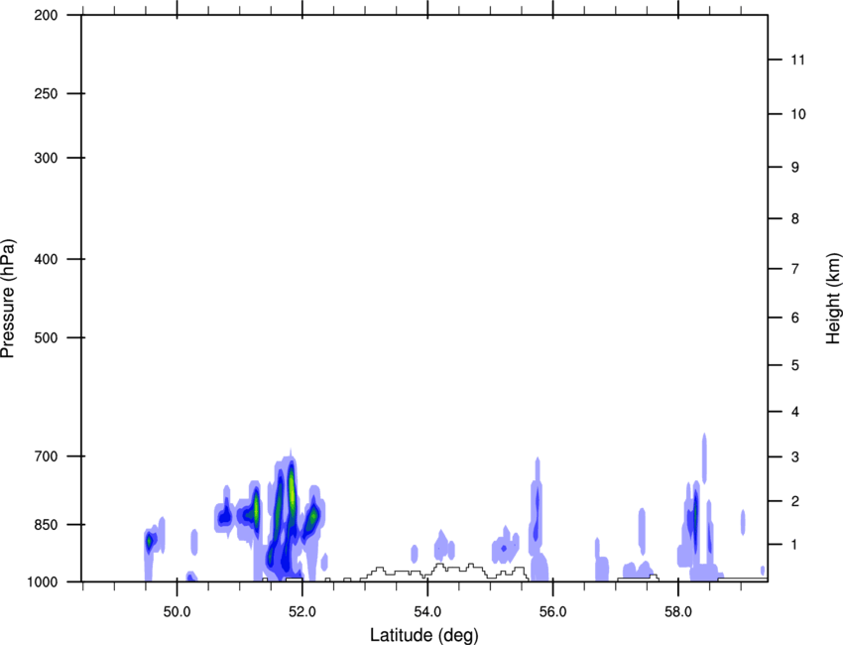Click the 58.0 latitude label

[678, 611]
